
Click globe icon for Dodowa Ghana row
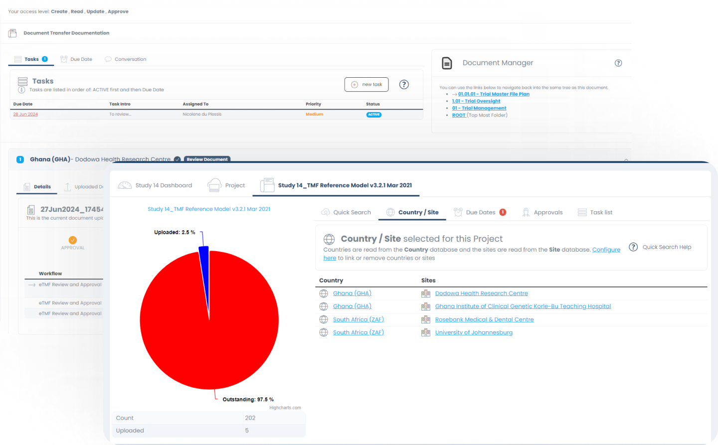click(x=324, y=294)
